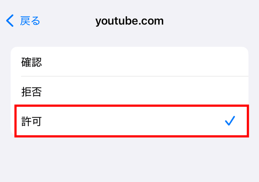This screenshot has height=182, width=259.
Task: Click empty right side of 拒否 row
Action: pos(182,91)
